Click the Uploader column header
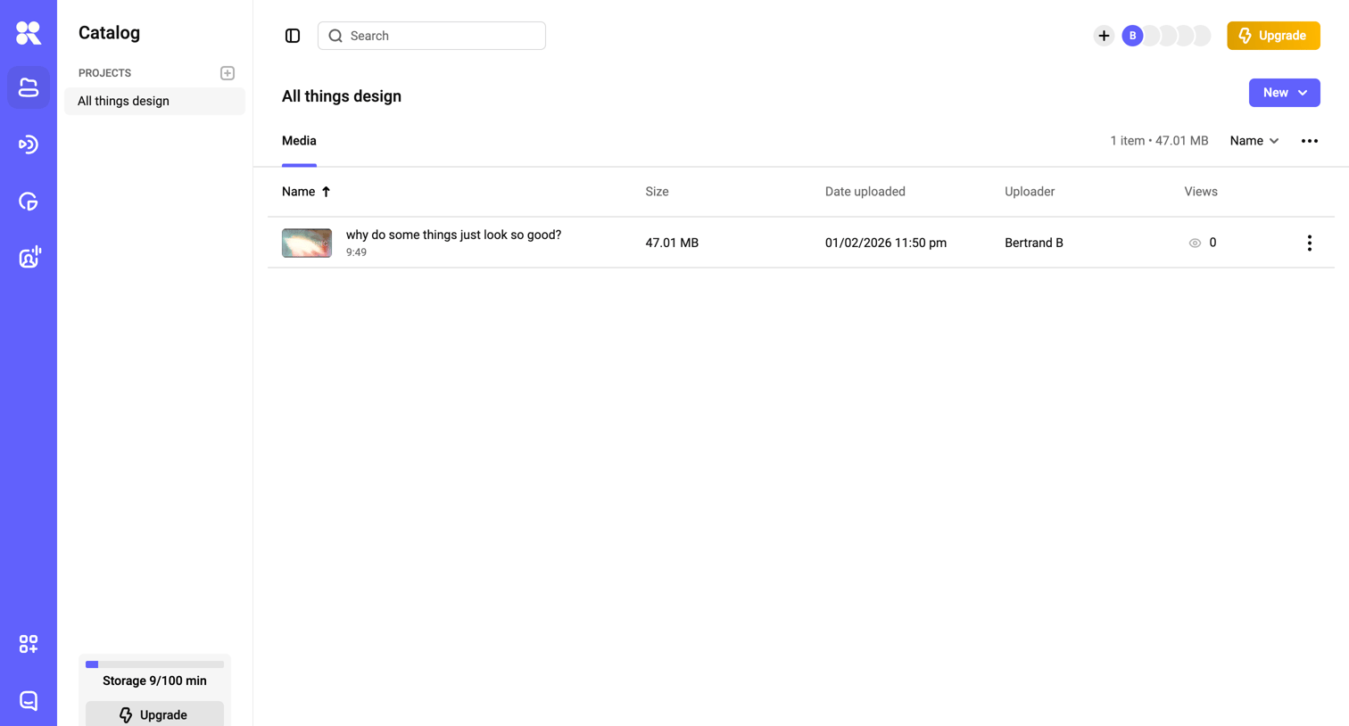Image resolution: width=1349 pixels, height=726 pixels. click(1030, 192)
